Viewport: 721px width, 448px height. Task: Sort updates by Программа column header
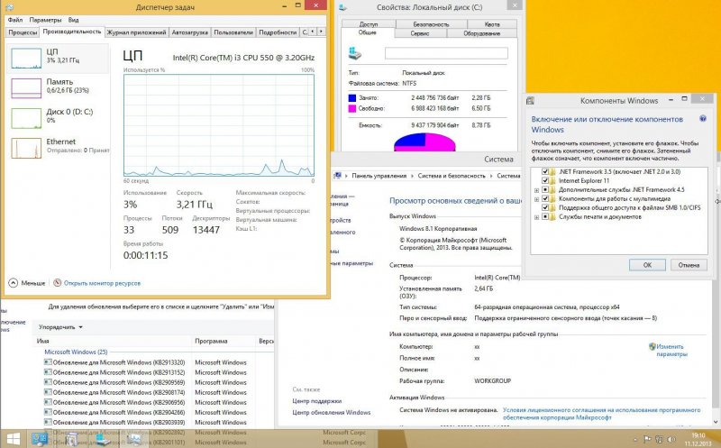tap(224, 341)
